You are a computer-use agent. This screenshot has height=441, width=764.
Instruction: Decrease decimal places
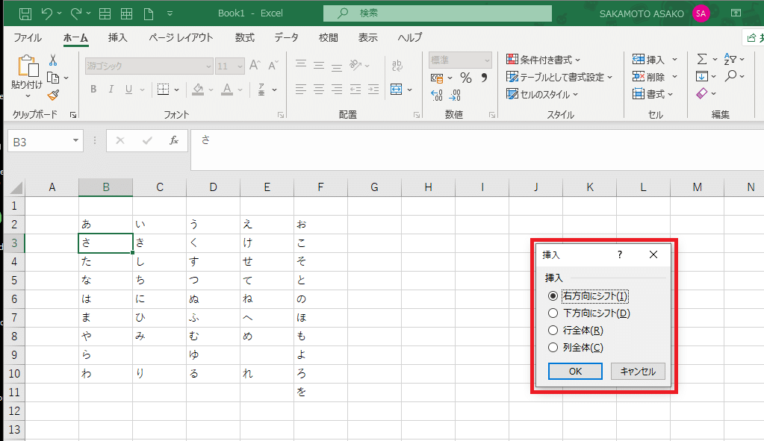pyautogui.click(x=455, y=96)
